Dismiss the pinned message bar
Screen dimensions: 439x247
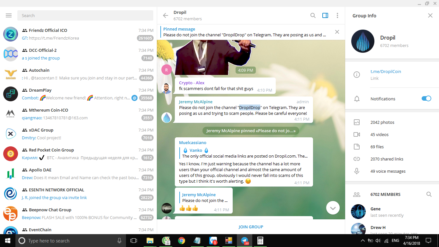(x=337, y=32)
